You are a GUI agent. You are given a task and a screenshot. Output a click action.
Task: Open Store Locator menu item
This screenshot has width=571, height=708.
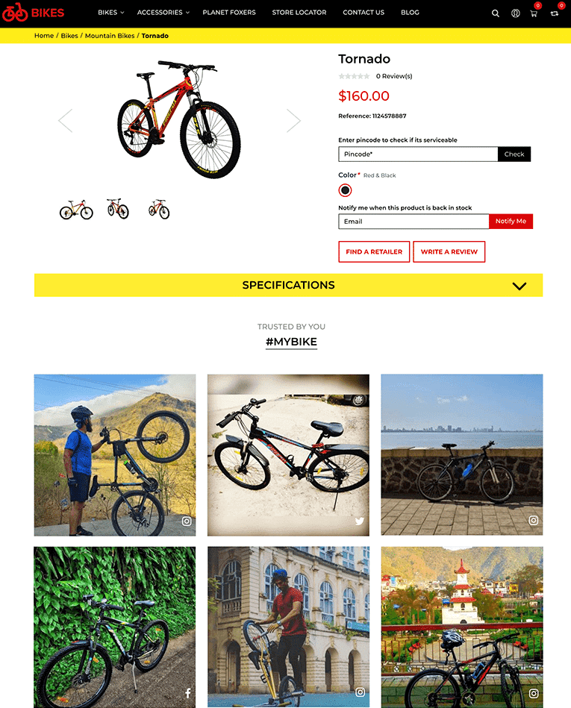299,13
